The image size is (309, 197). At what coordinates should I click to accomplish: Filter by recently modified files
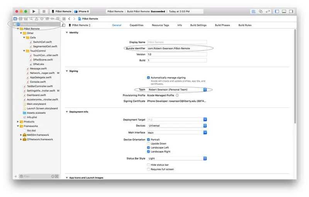pos(53,176)
